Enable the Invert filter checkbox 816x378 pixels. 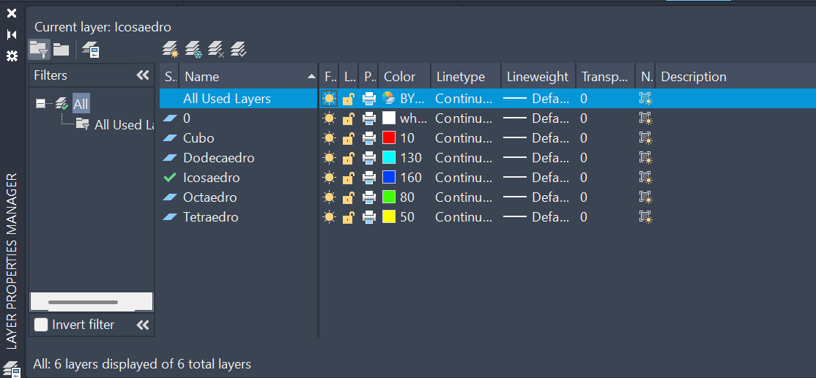point(42,325)
